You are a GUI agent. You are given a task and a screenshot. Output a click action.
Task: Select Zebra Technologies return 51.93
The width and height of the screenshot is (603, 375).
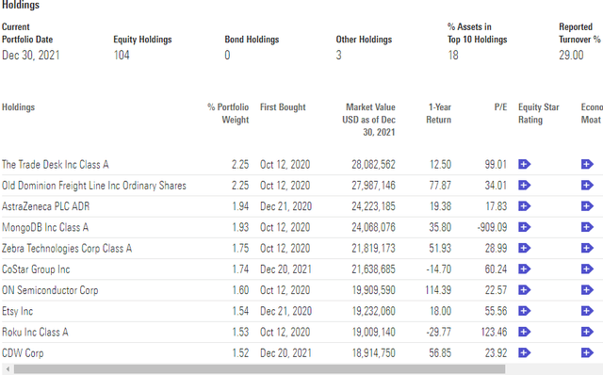click(440, 249)
